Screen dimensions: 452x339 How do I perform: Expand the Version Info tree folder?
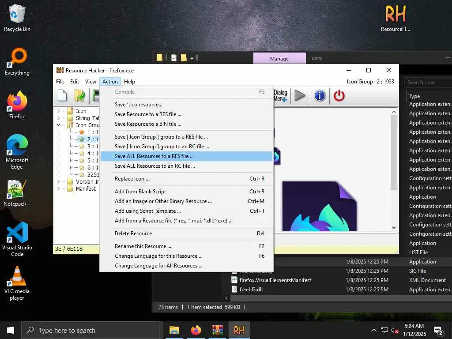click(x=59, y=181)
